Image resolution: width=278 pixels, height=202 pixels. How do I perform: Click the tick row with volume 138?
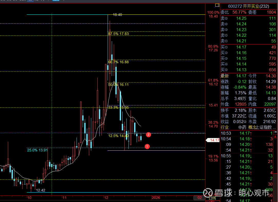(247, 144)
